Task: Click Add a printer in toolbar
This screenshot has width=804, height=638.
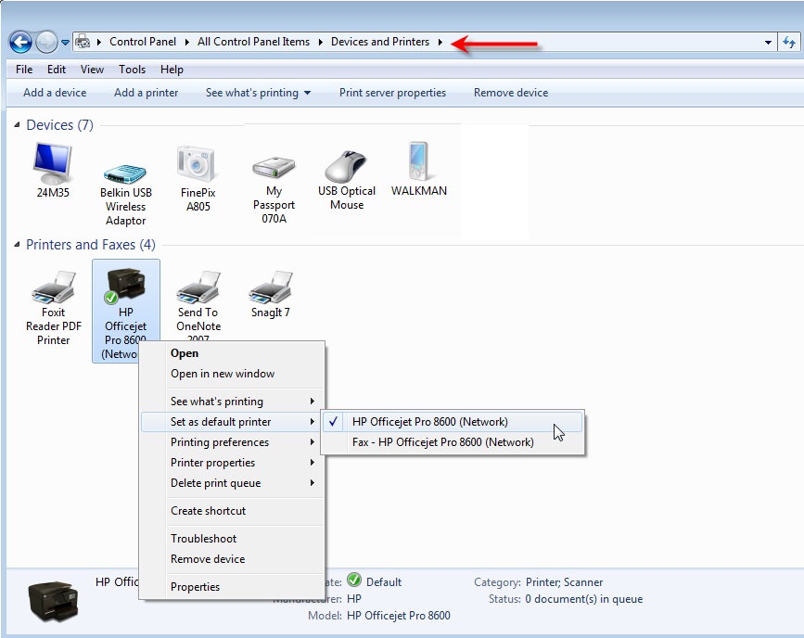Action: (x=147, y=93)
